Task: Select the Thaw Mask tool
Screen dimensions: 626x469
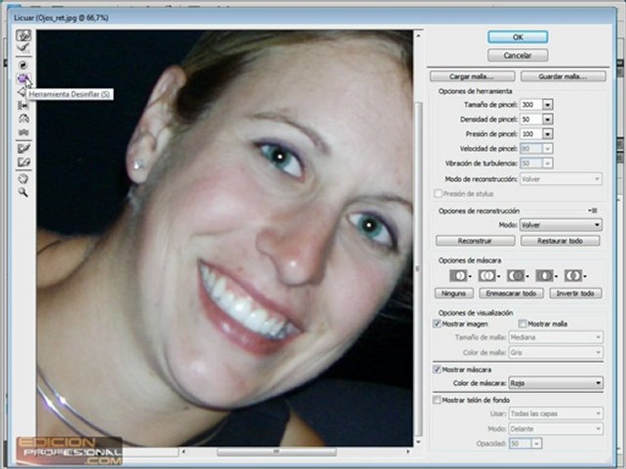Action: 23,162
